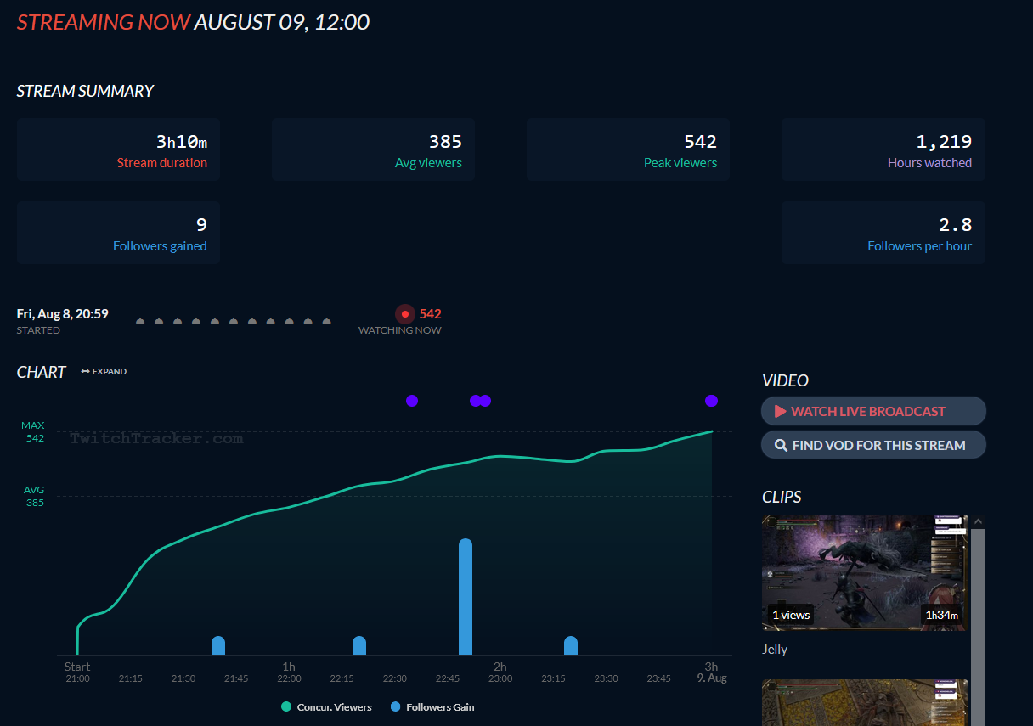Screen dimensions: 1033x726
Task: Click the WATCH LIVE BROADCAST button
Action: (x=873, y=411)
